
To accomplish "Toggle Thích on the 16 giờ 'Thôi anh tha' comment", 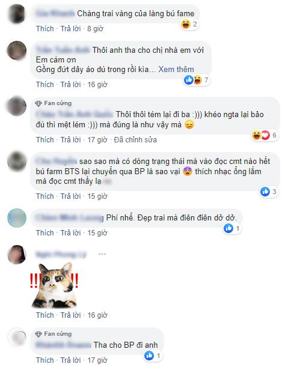I will [x=45, y=85].
